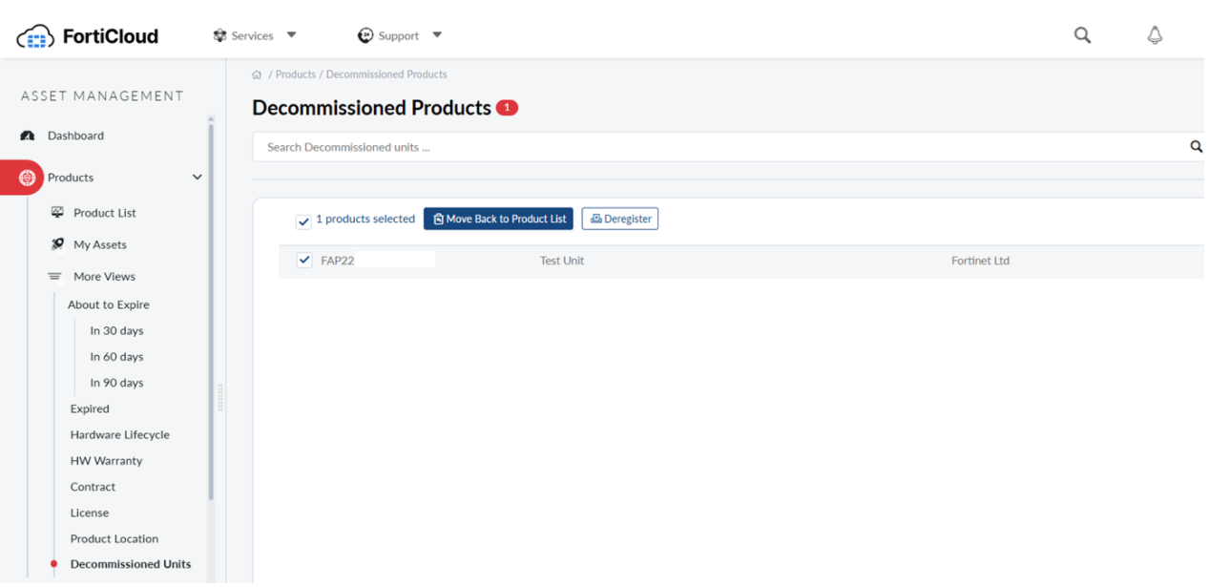Click the Services gear icon
1209x587 pixels.
tap(219, 35)
